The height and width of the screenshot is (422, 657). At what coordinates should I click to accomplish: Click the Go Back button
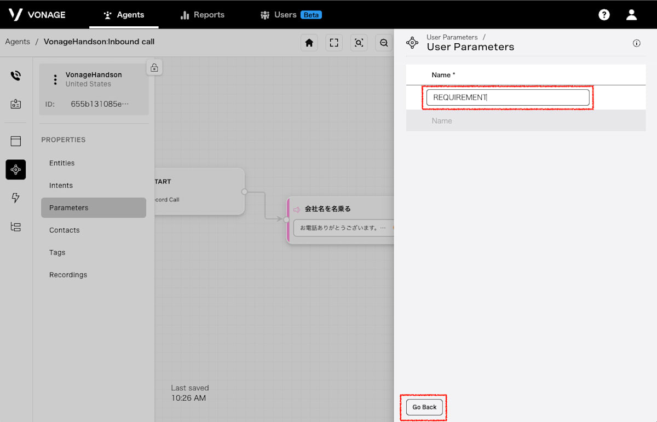coord(424,407)
